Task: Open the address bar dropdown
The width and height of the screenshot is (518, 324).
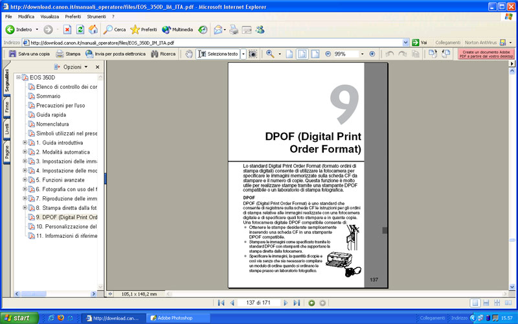Action: [406, 43]
